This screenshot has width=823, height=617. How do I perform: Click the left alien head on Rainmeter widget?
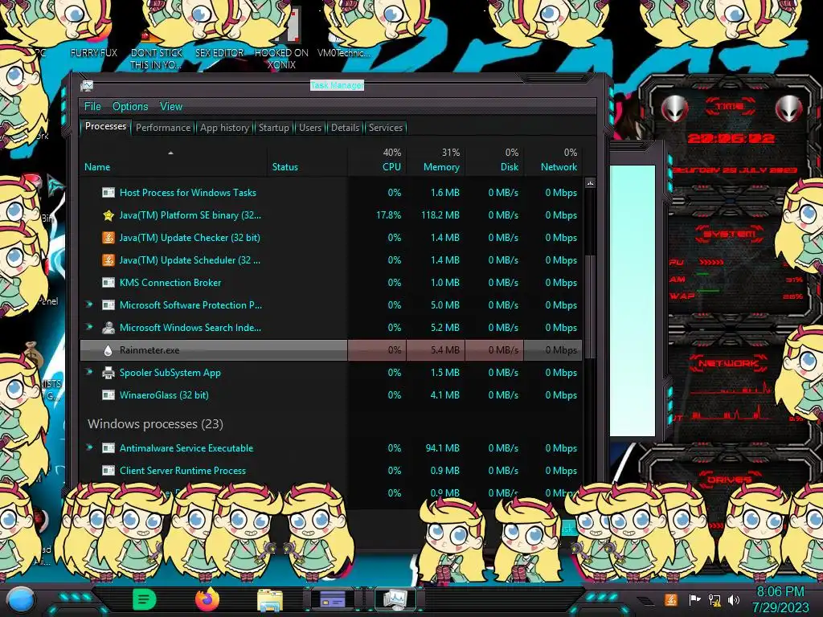[x=674, y=108]
